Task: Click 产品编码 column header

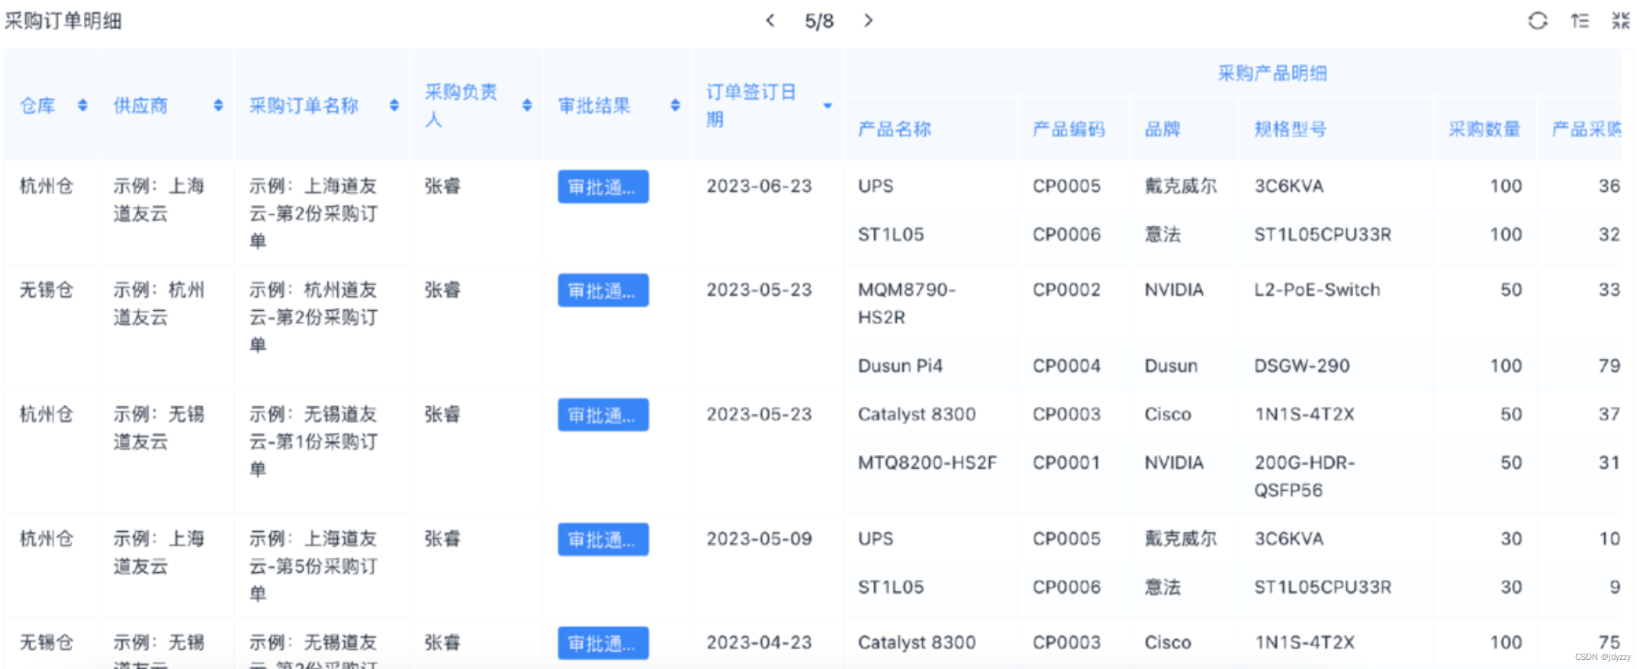Action: [x=1069, y=129]
